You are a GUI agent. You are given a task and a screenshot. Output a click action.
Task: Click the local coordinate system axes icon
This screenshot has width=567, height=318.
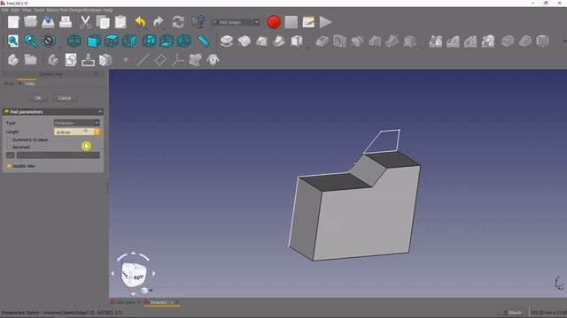click(177, 60)
